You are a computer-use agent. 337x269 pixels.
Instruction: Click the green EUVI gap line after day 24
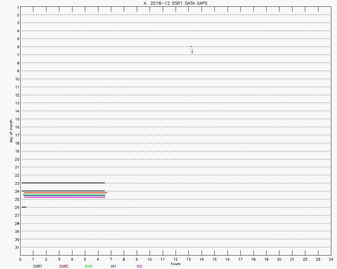pos(64,195)
